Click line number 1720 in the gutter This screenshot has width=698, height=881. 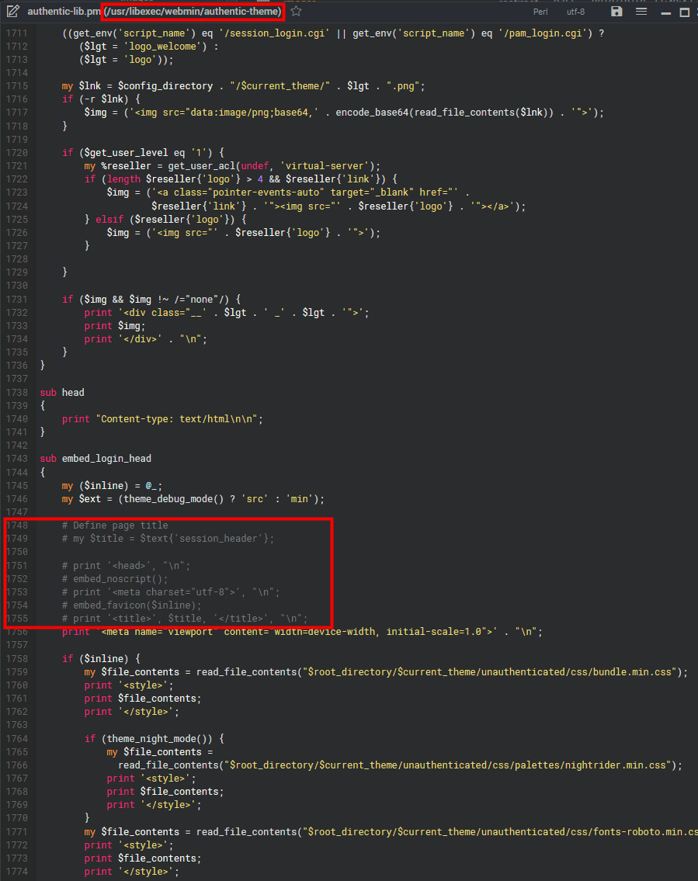point(17,153)
